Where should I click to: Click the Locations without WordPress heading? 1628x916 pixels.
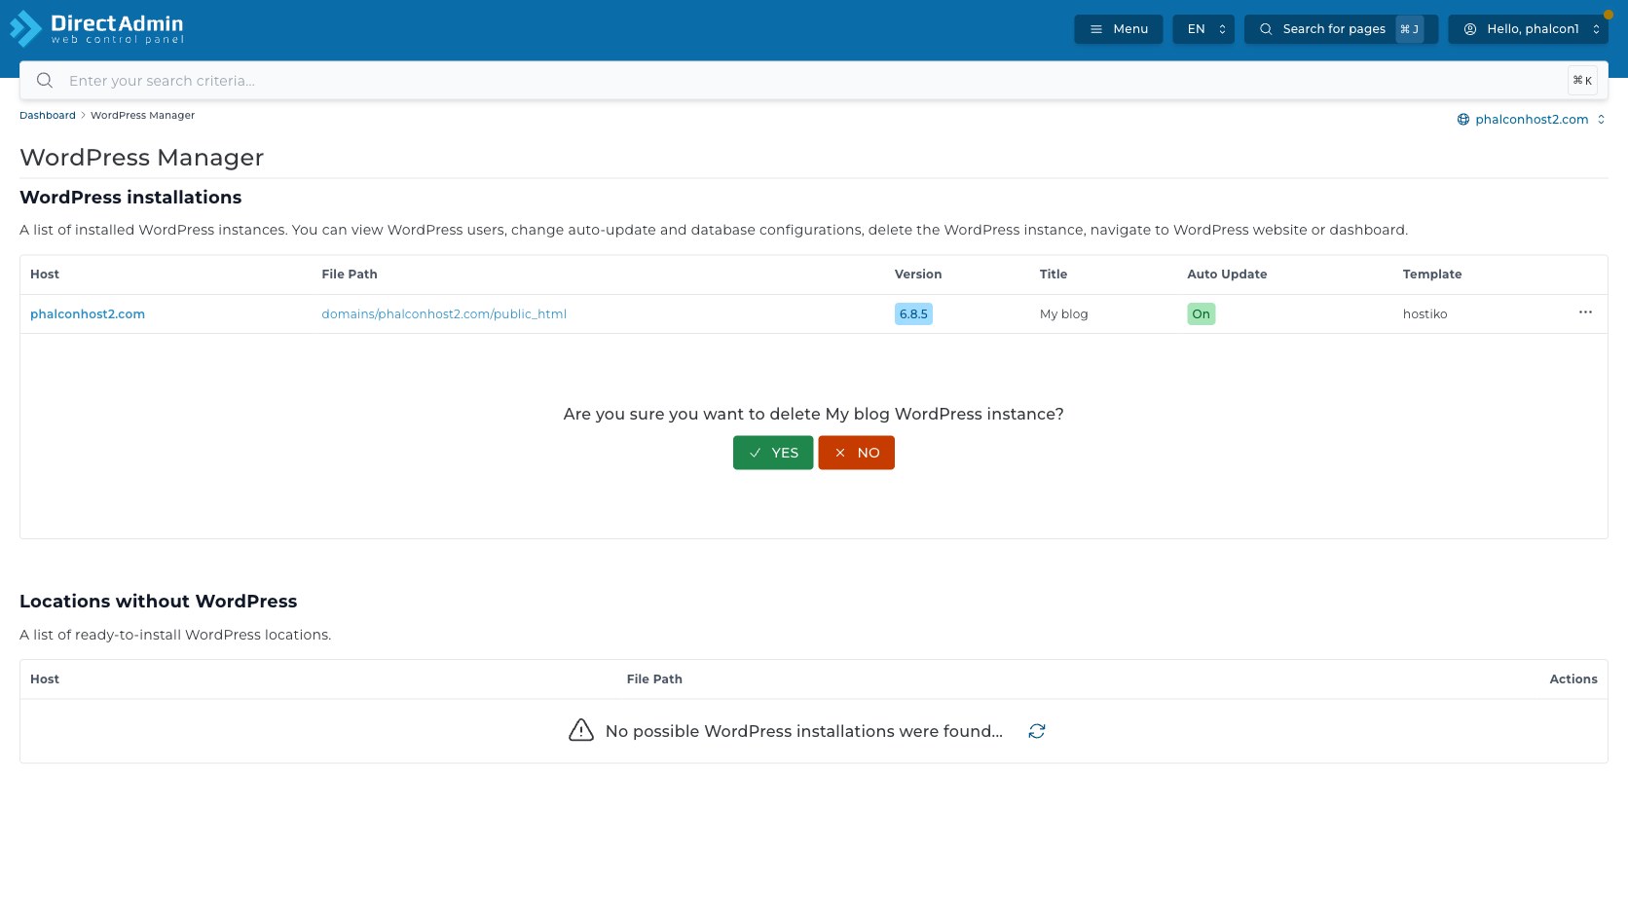point(159,602)
